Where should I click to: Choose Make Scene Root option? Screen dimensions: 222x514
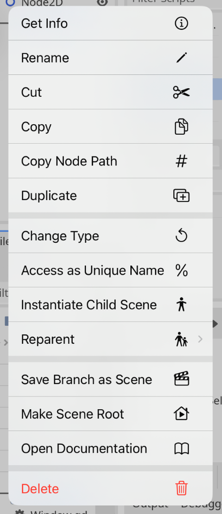point(111,414)
